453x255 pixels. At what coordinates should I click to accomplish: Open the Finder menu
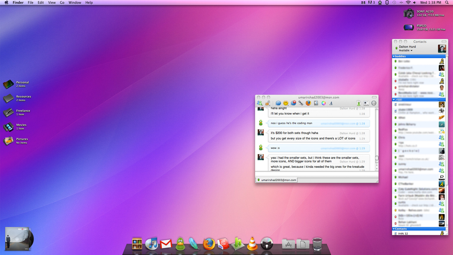point(18,3)
